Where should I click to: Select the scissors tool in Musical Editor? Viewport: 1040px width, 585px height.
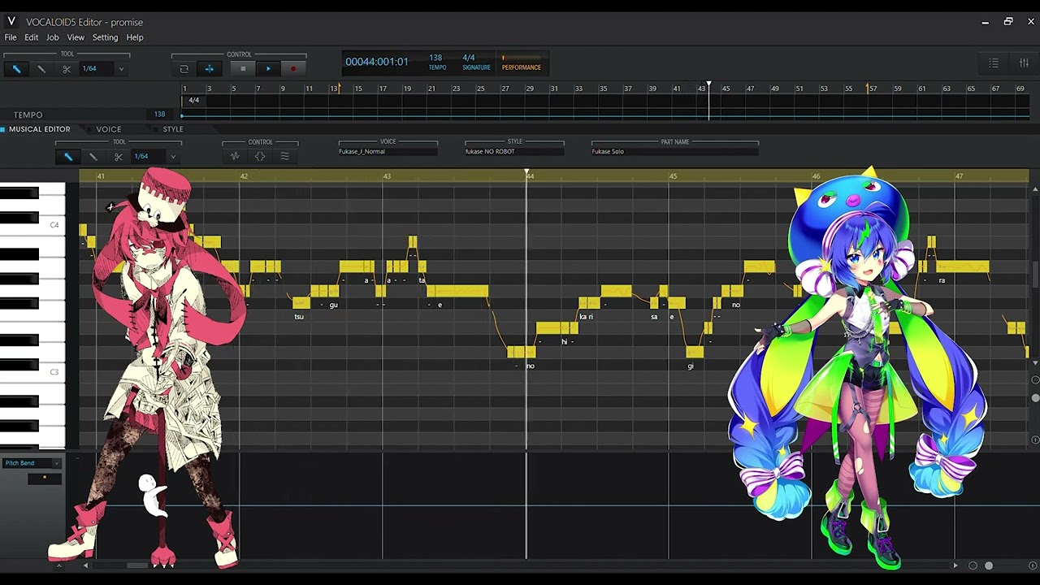coord(119,157)
